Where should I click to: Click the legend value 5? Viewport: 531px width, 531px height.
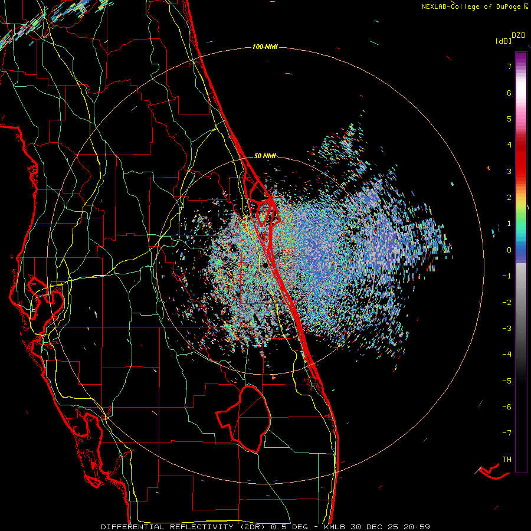point(509,119)
